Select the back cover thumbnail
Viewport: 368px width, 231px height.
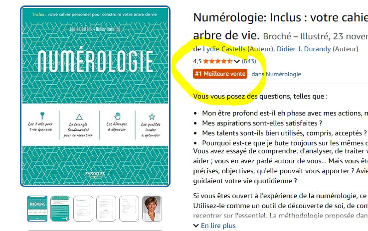[60, 209]
